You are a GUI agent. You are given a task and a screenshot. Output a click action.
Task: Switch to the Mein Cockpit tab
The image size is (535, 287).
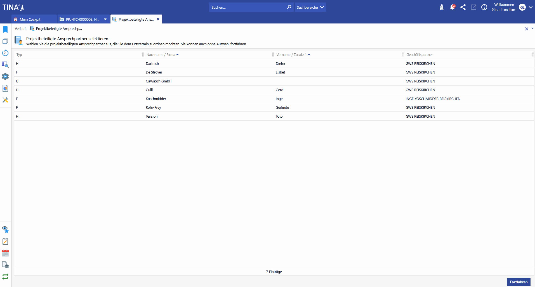pyautogui.click(x=30, y=19)
